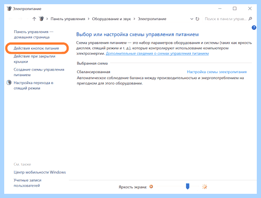Minimize the Электропитание window
The image size is (261, 198).
pyautogui.click(x=220, y=8)
